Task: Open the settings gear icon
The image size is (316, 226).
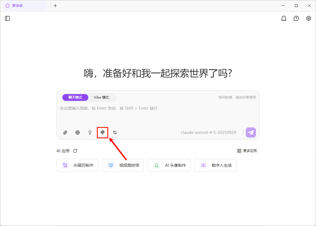Action: [309, 18]
